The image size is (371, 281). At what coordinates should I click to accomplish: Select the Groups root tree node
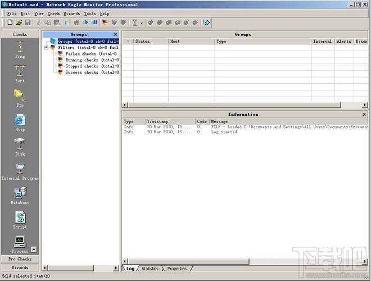88,42
